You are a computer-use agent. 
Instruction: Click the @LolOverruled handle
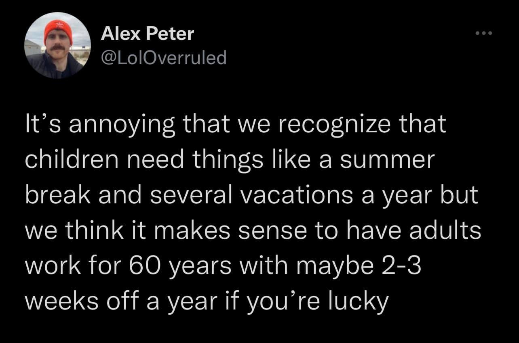(x=163, y=58)
